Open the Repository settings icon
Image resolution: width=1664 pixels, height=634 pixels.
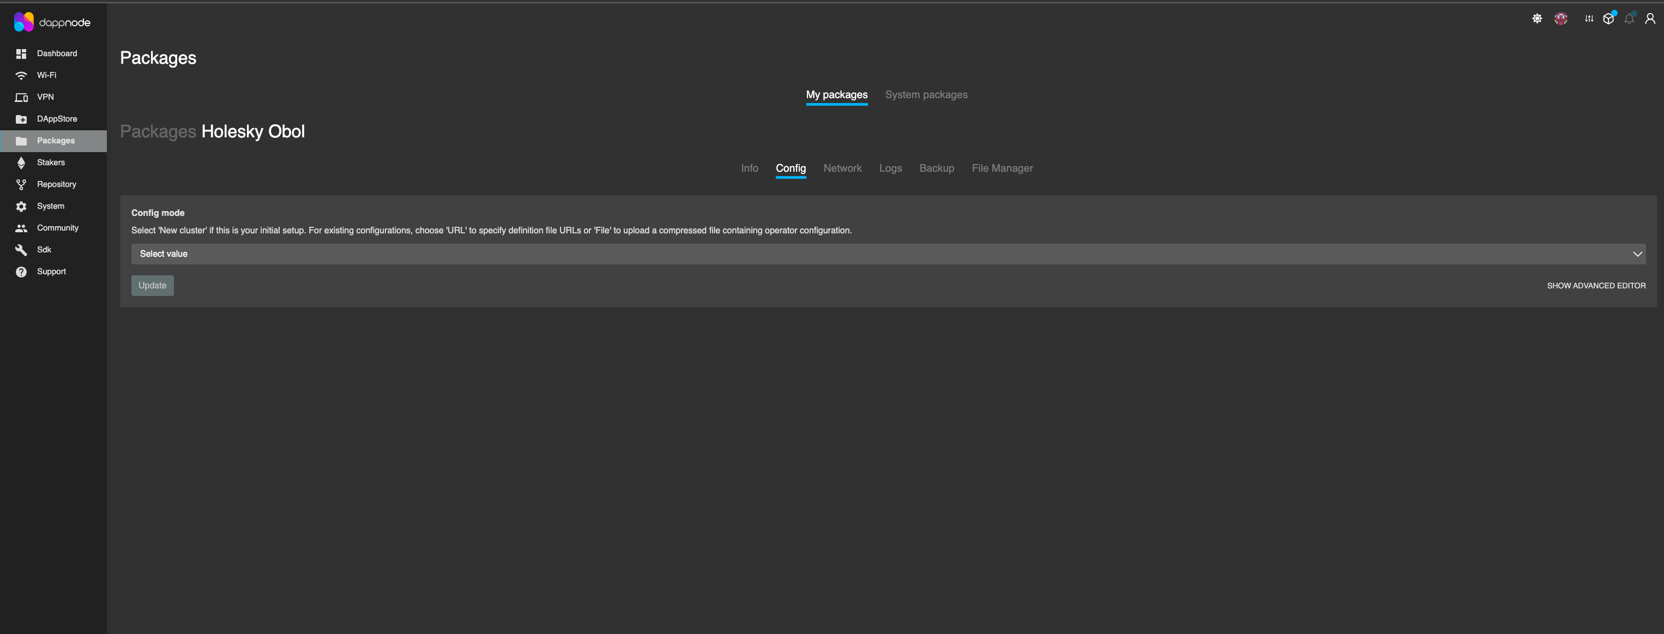pos(21,184)
